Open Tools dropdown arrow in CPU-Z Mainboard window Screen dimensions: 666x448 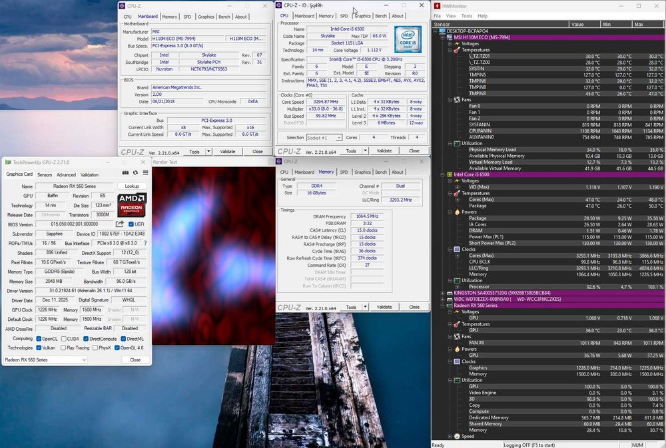click(x=208, y=151)
